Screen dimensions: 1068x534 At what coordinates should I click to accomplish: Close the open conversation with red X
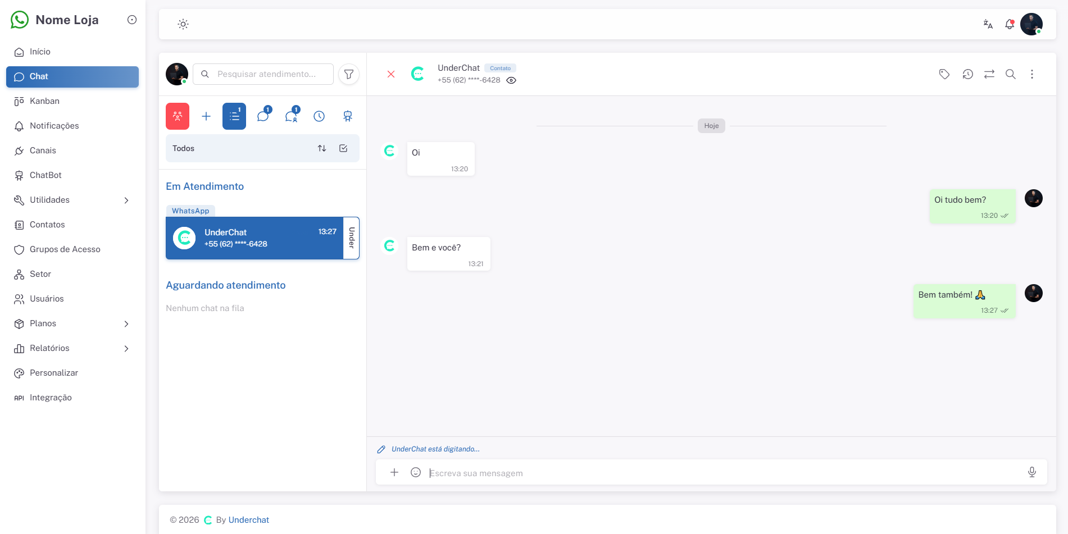pos(391,74)
